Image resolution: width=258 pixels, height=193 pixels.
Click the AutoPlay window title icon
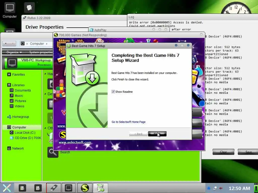[91, 30]
